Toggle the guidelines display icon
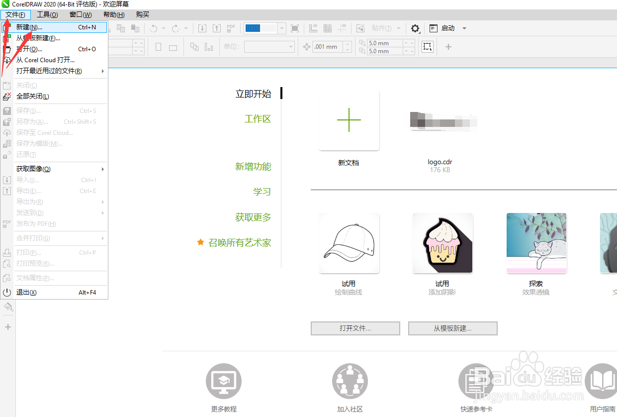The height and width of the screenshot is (417, 617). coord(343,28)
